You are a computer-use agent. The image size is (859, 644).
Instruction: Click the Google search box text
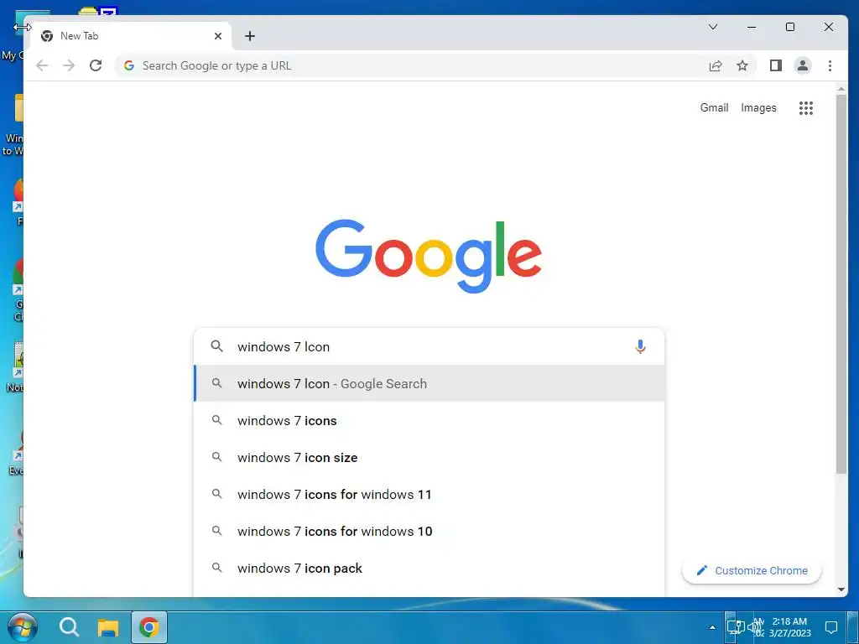(284, 346)
